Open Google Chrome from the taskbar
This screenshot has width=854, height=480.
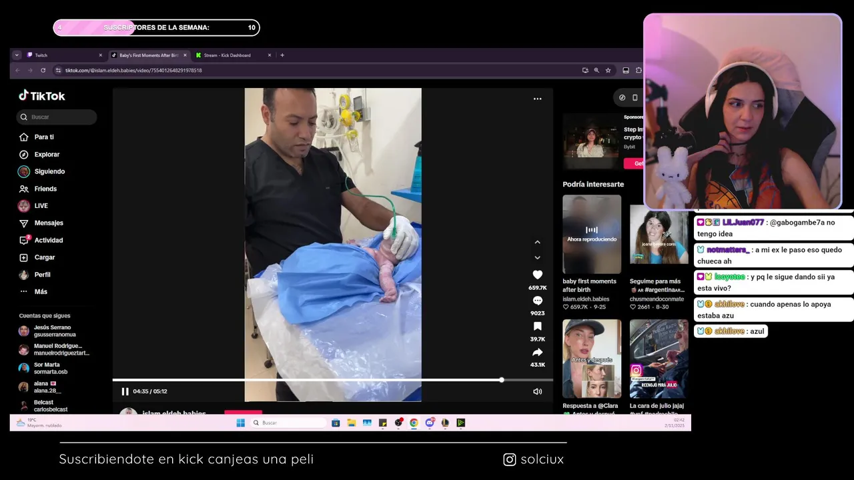pyautogui.click(x=414, y=423)
